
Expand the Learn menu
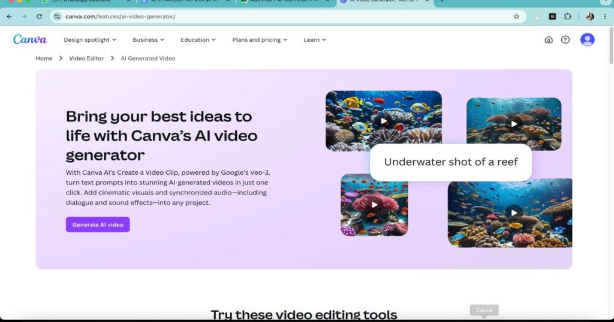(x=315, y=40)
